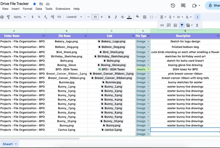Select column C header
Image resolution: width=220 pixels, height=148 pixels.
pos(112,31)
